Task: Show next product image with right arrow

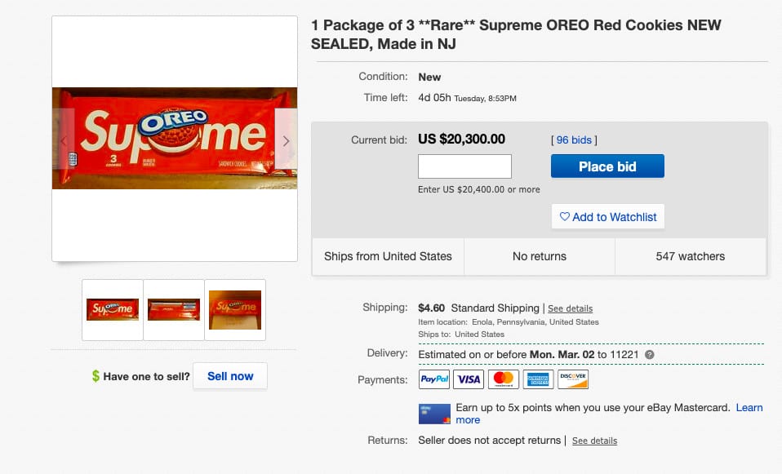Action: pos(286,140)
